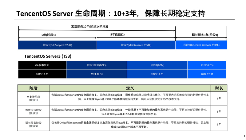
Task: Select the 全支持阶段 (阶段1) row label
Action: coord(33,98)
